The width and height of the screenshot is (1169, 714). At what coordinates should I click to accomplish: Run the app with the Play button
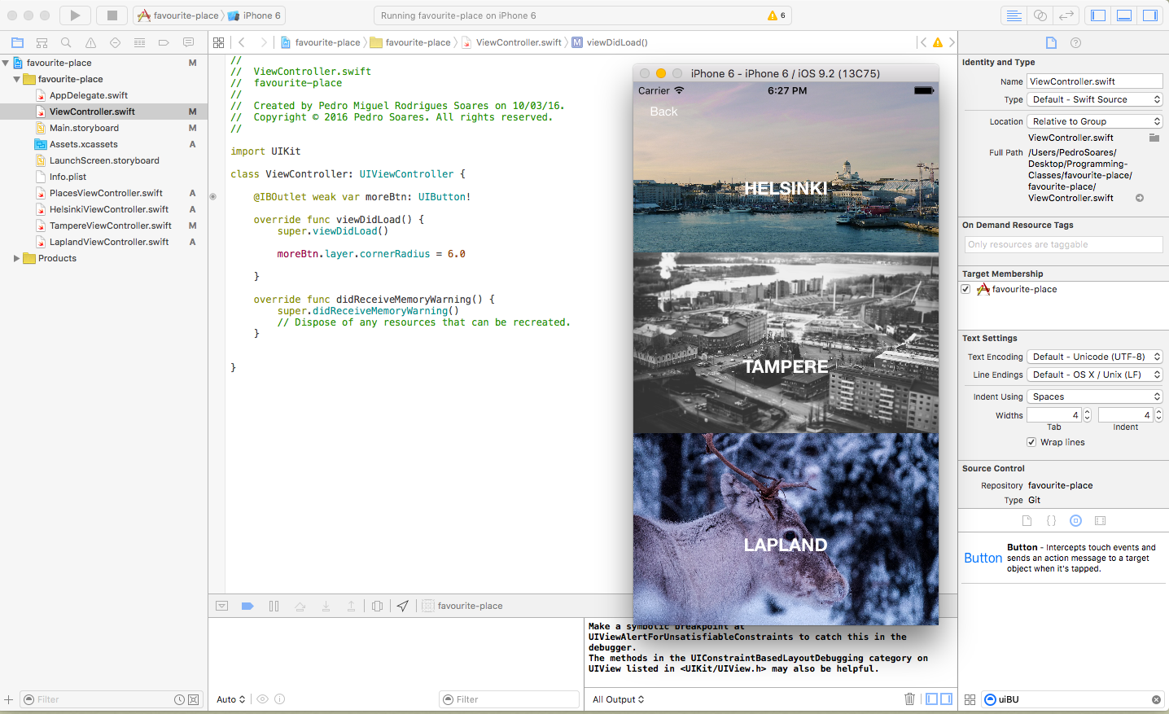click(x=75, y=15)
